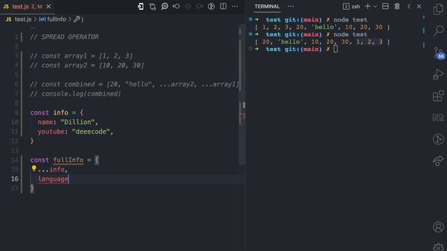
Task: Open the Manage gear settings icon
Action: click(438, 247)
